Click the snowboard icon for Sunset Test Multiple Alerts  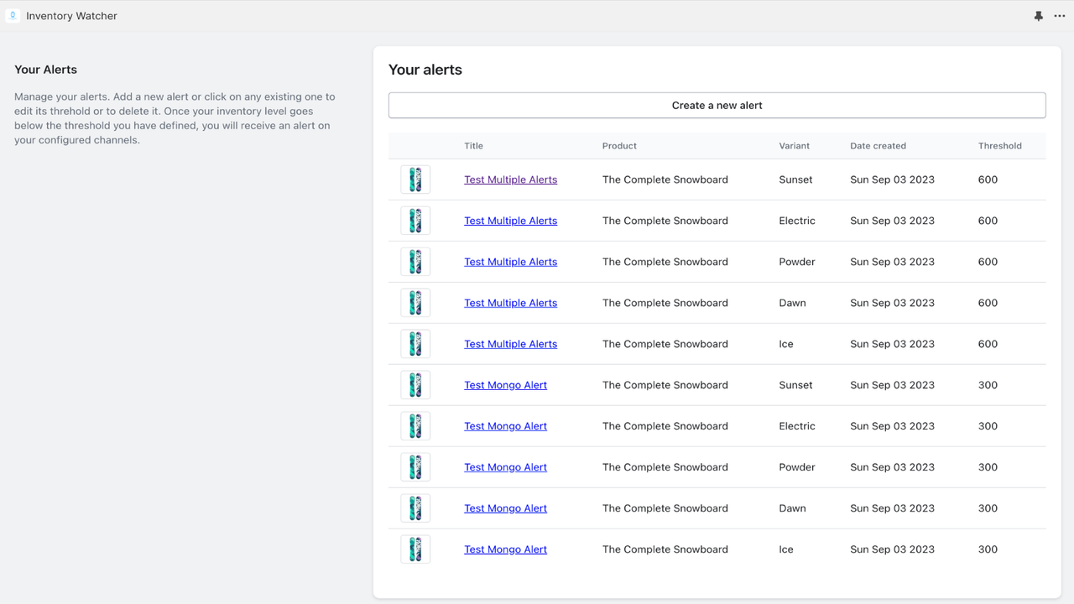click(x=415, y=179)
